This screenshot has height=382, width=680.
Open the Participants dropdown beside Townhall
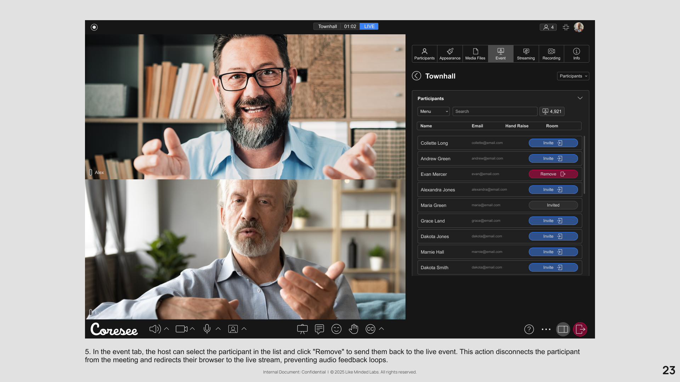573,76
